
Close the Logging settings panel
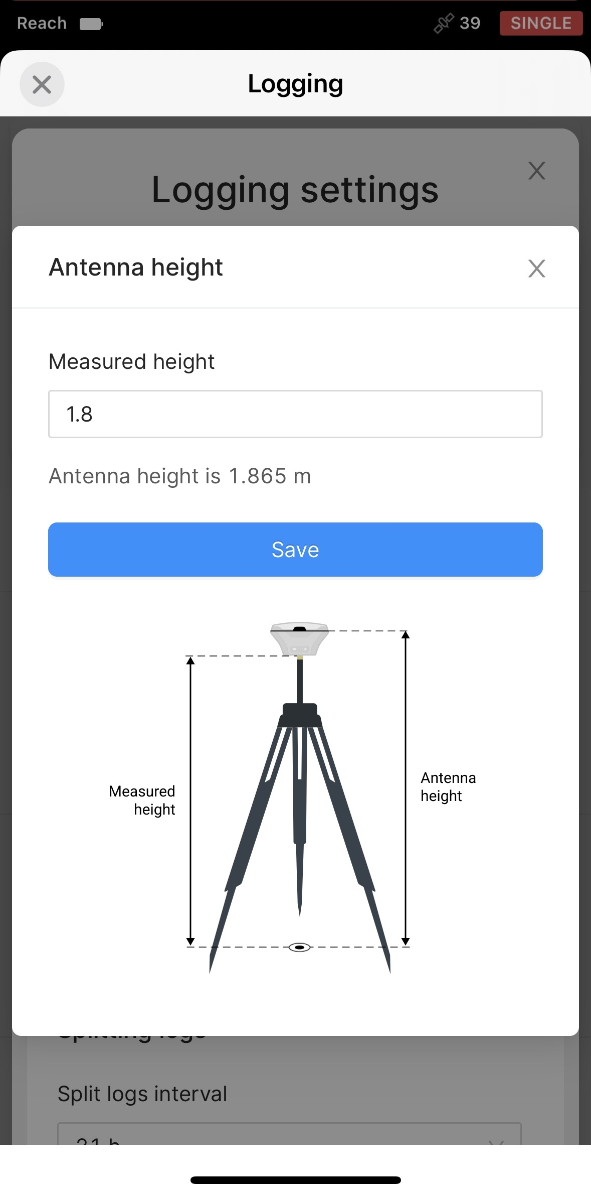point(536,171)
